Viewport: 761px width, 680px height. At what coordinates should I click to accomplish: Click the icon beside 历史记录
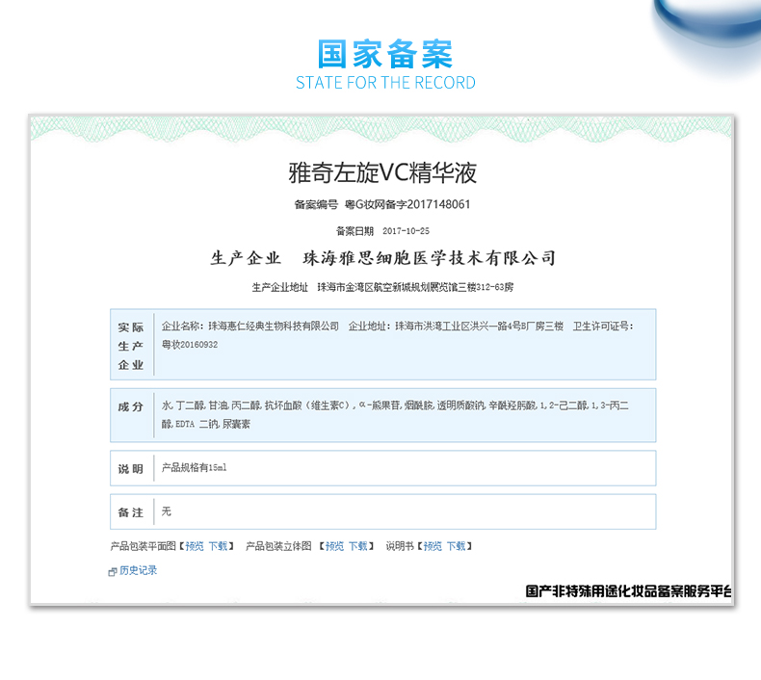click(113, 572)
